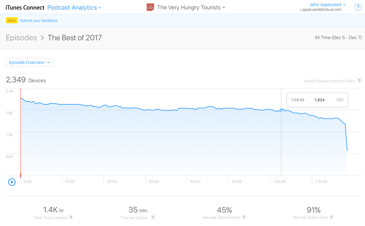Go back to Episodes breadcrumb
The image size is (365, 226).
(x=21, y=38)
